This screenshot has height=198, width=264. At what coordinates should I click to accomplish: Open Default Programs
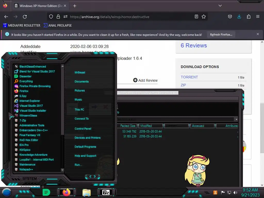[85, 147]
